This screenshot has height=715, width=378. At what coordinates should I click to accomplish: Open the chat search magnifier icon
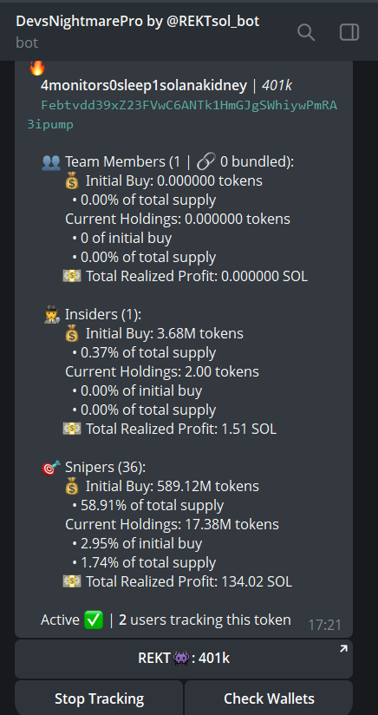pyautogui.click(x=305, y=32)
